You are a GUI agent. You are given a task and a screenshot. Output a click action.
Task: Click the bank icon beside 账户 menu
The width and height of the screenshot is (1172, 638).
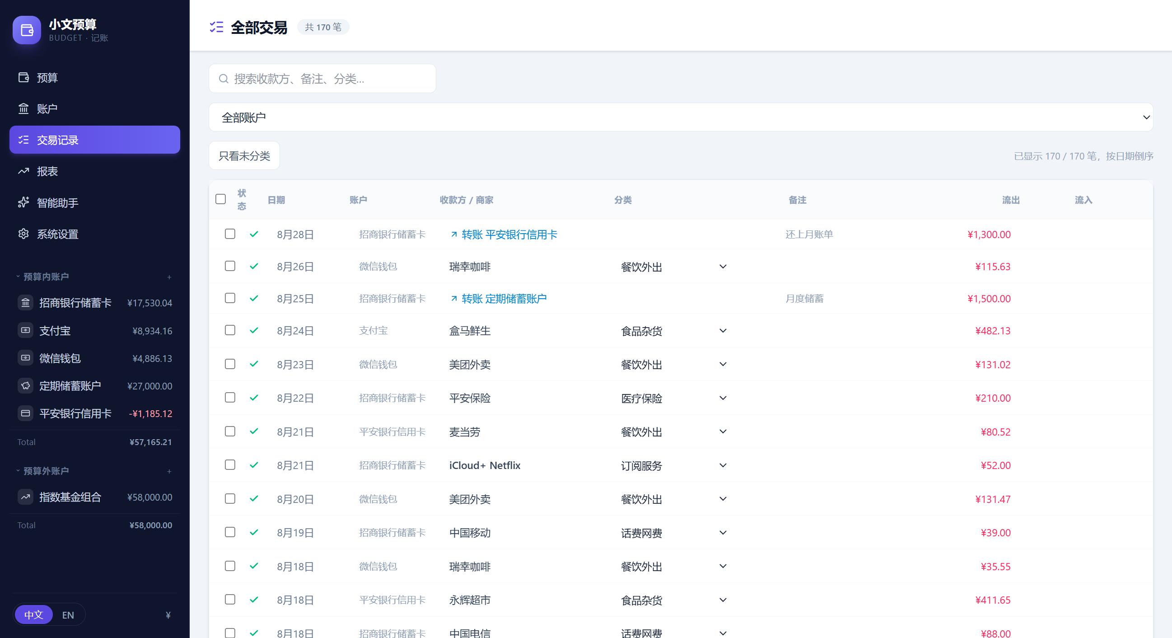23,109
